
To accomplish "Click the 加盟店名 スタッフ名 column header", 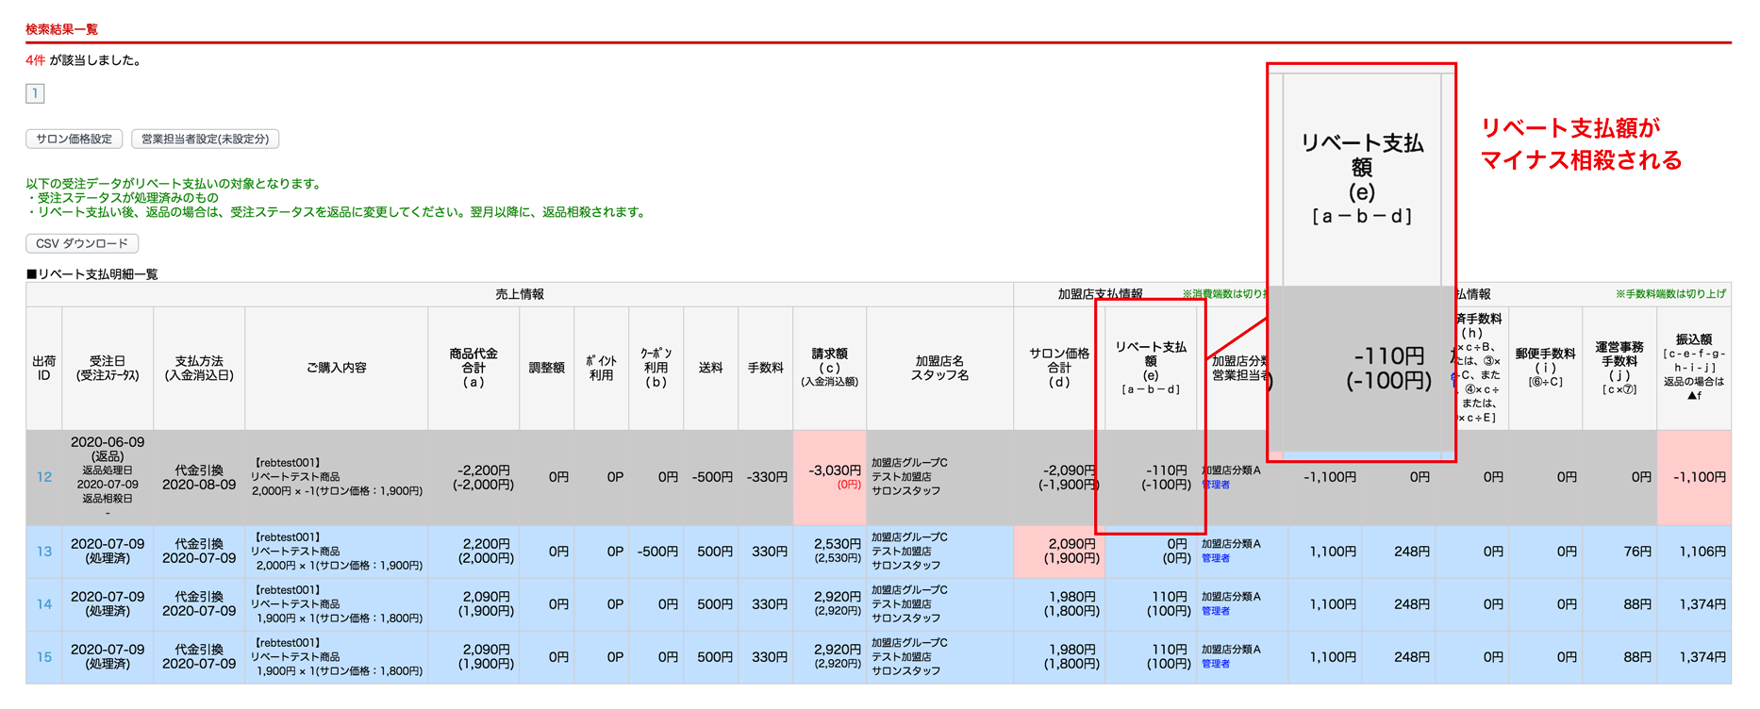I will [x=939, y=368].
